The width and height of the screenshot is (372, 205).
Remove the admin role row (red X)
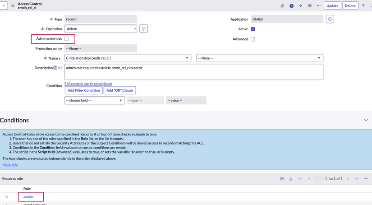[7, 197]
